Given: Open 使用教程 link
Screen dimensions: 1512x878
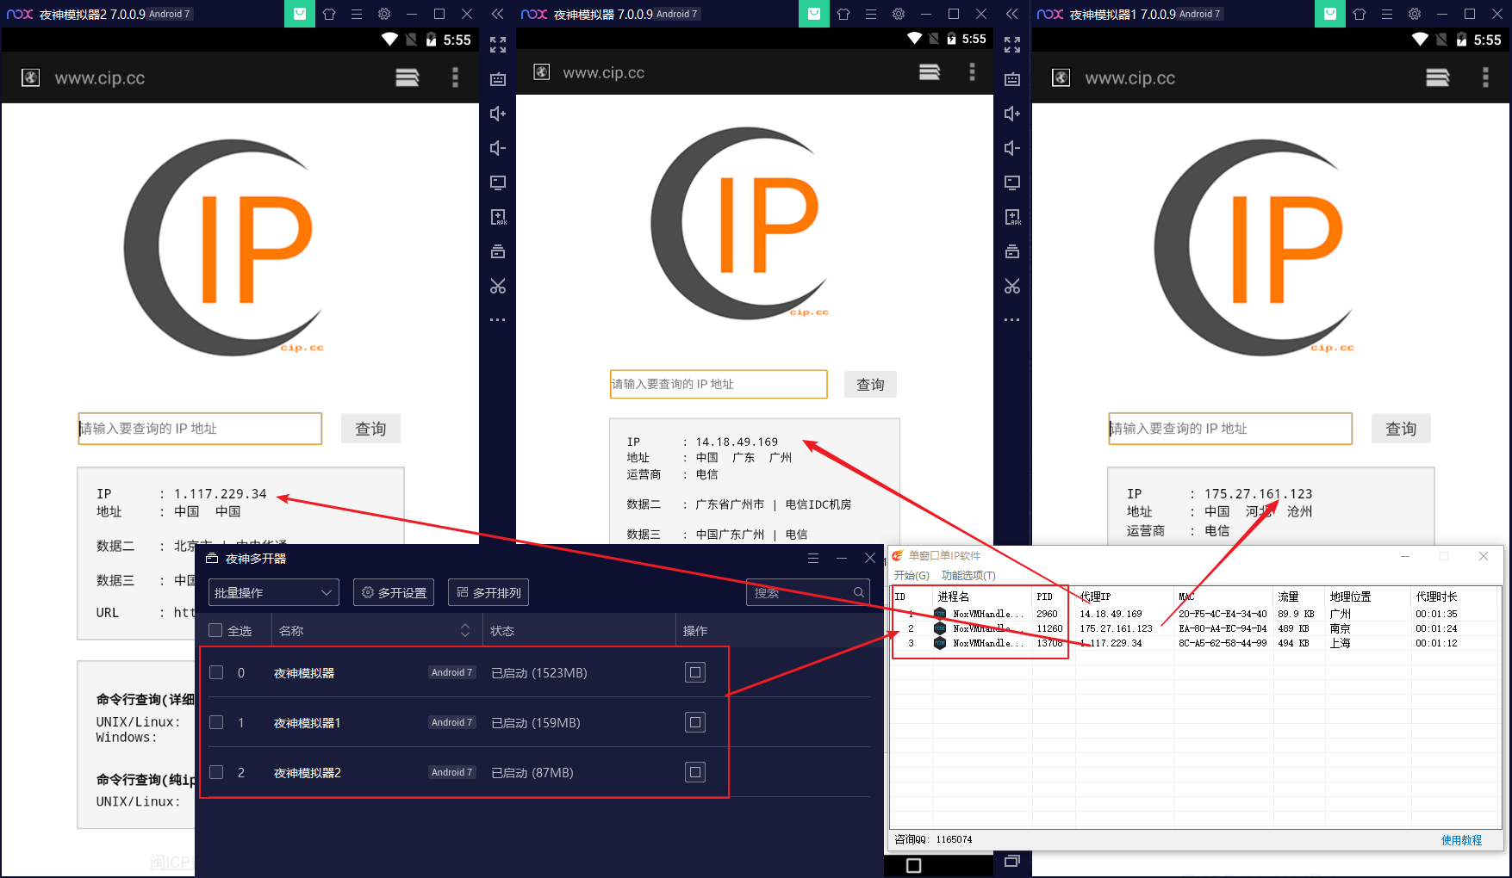Looking at the screenshot, I should (1461, 840).
